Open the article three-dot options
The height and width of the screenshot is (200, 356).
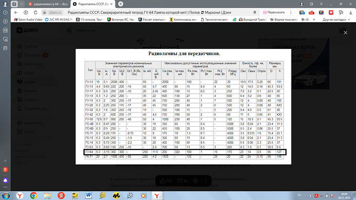click(x=206, y=181)
